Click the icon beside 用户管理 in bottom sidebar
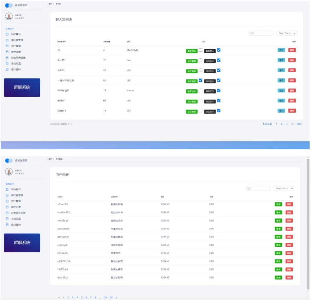This screenshot has width=311, height=300. 7,201
